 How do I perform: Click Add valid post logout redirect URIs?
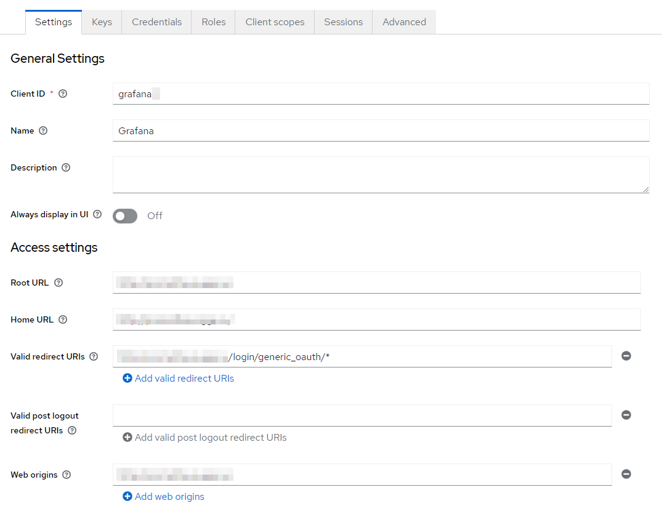(205, 438)
